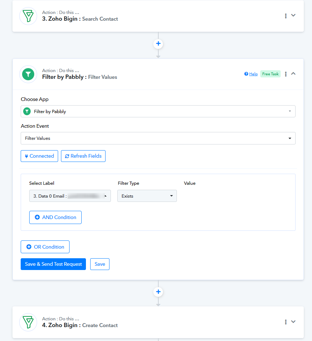312x341 pixels.
Task: Click the Value column heading
Action: click(190, 183)
